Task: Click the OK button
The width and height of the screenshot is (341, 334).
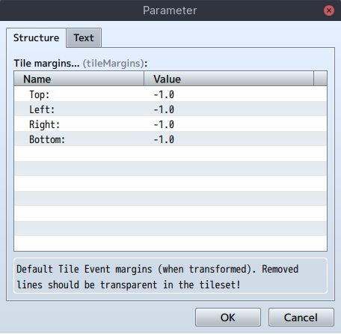Action: click(228, 318)
